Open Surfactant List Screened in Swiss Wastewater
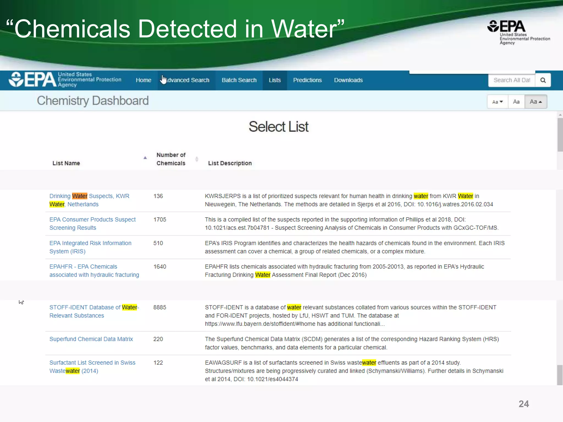Viewport: 563px width, 422px height. tap(92, 367)
